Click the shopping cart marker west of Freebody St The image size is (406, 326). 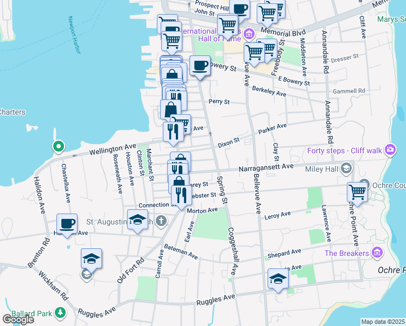point(255,53)
